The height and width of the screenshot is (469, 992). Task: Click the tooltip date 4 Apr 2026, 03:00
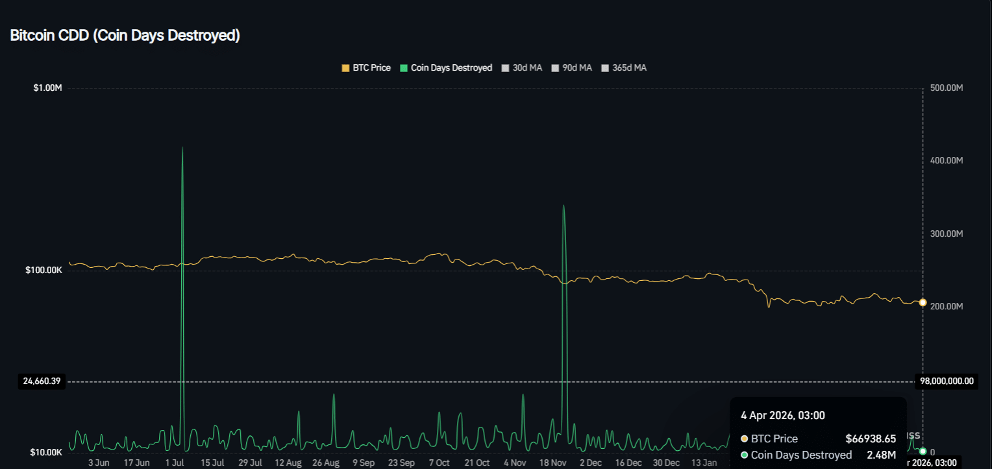782,416
